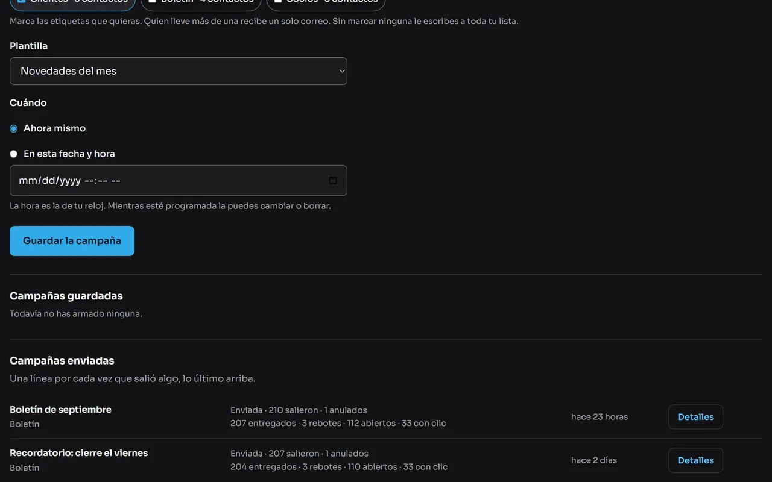Viewport: 772px width, 482px height.
Task: Click the "Boletín" tag under "Boletín de septiembre"
Action: (25, 424)
